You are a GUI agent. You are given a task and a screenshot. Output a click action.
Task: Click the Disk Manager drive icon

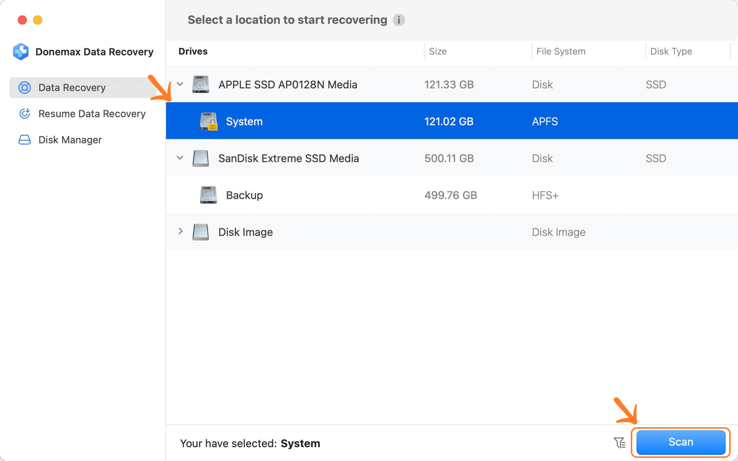[25, 140]
